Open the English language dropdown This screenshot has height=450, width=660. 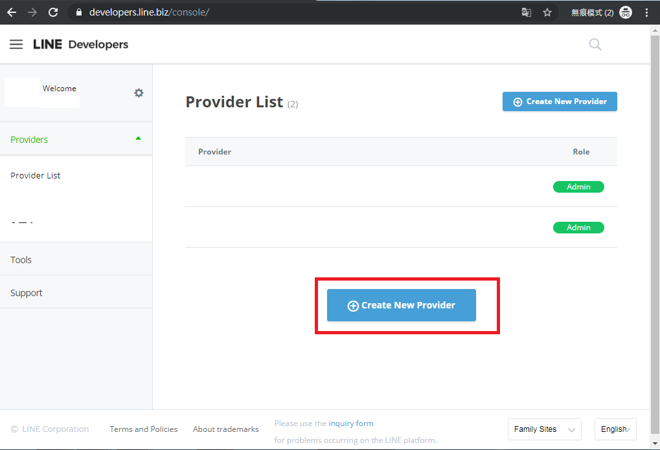click(615, 429)
